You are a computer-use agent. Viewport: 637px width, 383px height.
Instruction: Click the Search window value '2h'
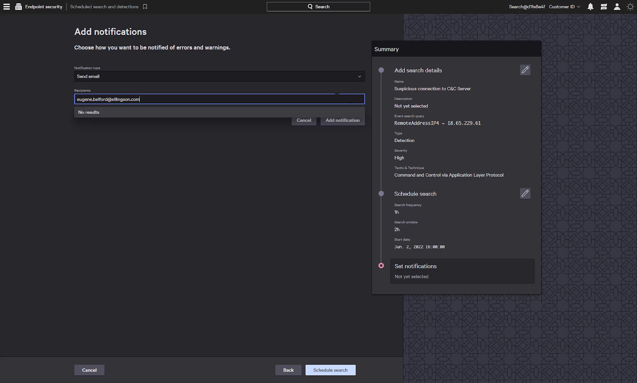pyautogui.click(x=397, y=230)
